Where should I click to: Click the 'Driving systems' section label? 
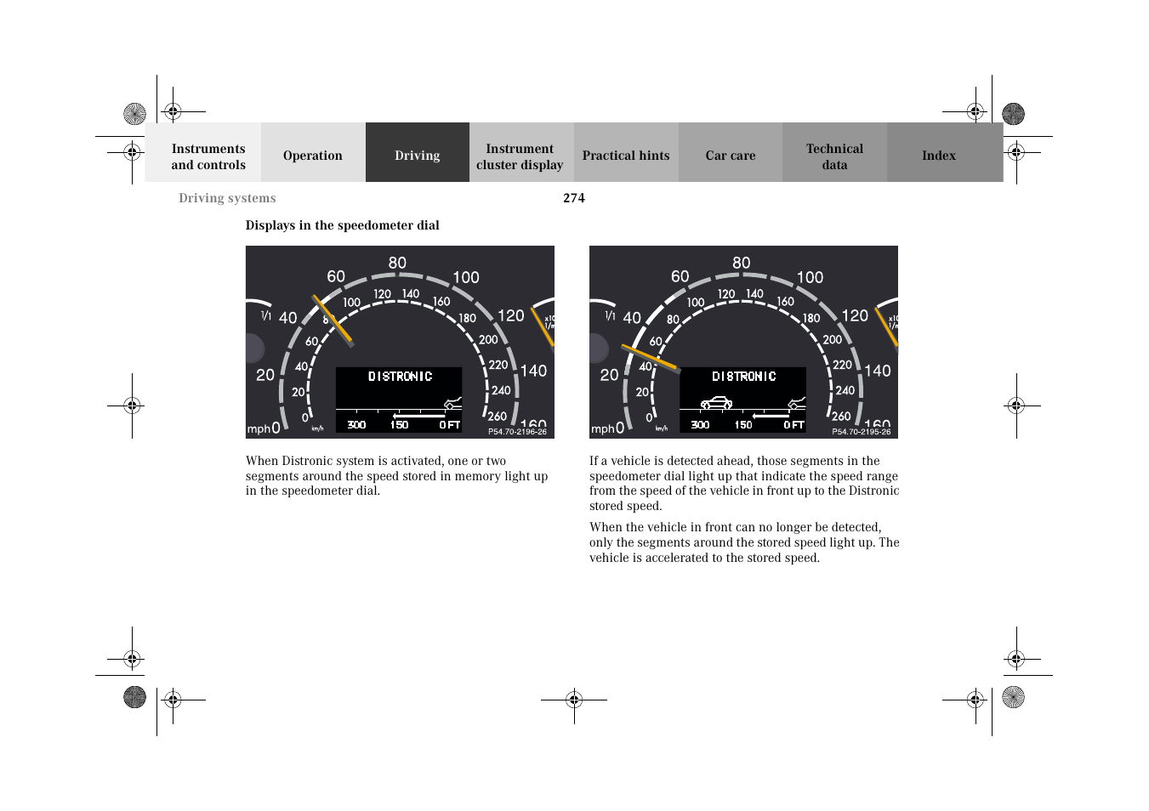point(227,198)
